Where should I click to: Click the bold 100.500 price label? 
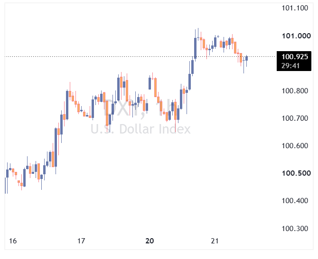coord(296,173)
